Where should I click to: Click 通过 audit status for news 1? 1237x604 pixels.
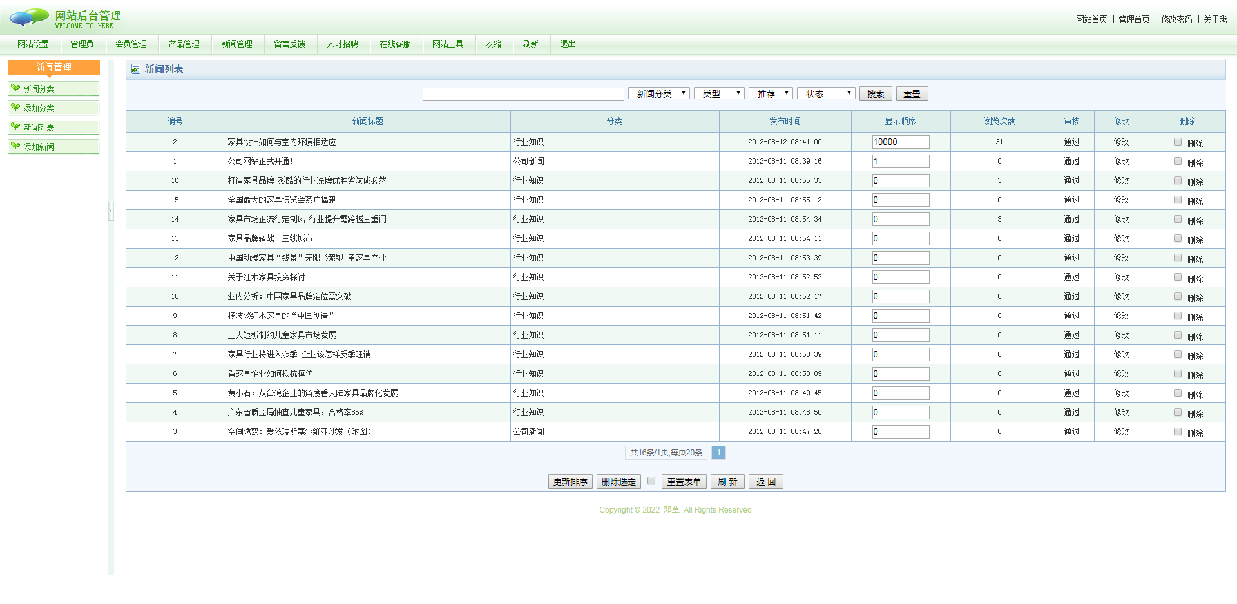[1071, 161]
